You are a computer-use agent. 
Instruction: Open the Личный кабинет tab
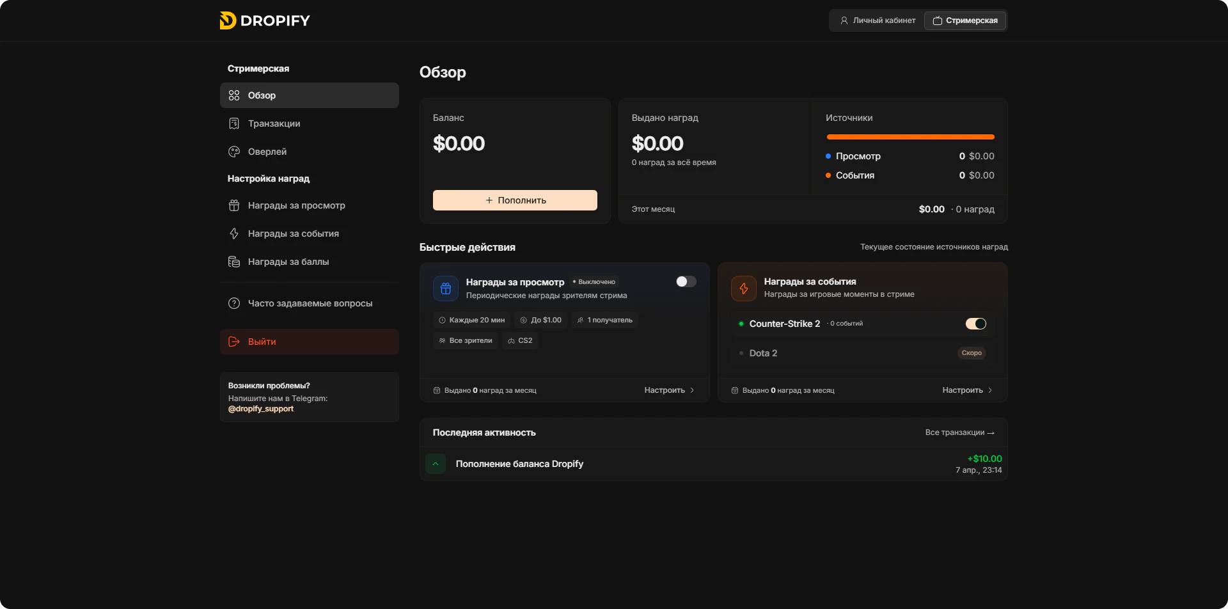pyautogui.click(x=878, y=20)
